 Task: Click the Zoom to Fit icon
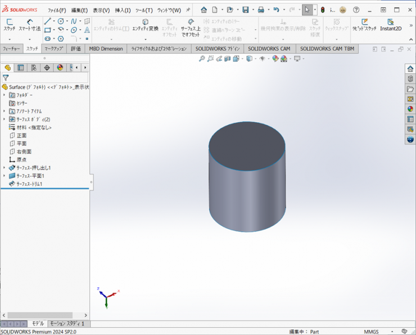click(x=202, y=59)
